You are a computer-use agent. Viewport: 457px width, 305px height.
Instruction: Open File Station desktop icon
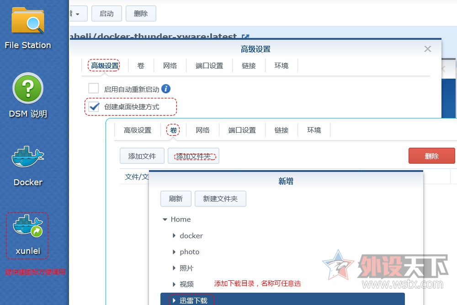[x=28, y=21]
